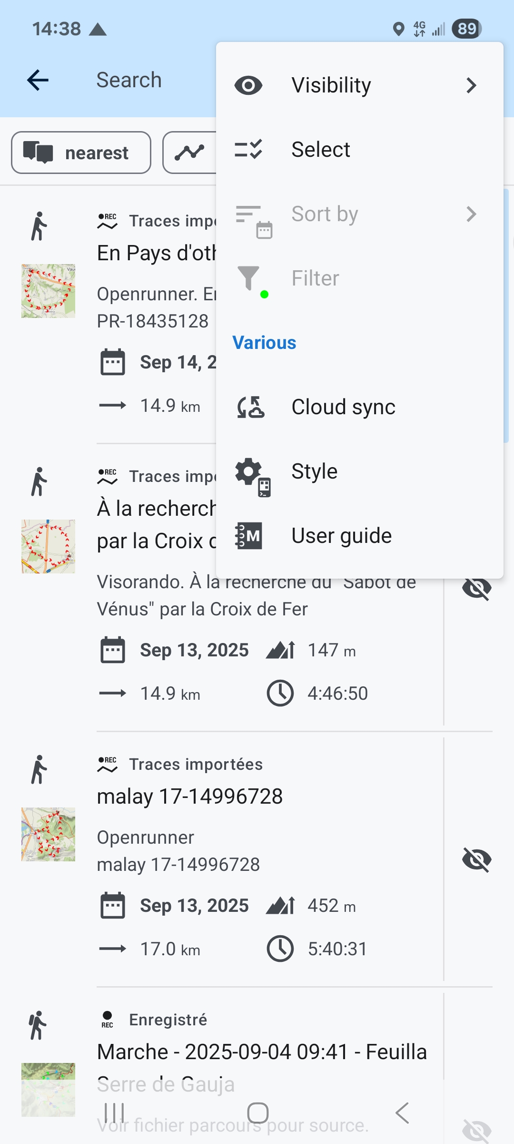Choose Select from the menu
The height and width of the screenshot is (1144, 514).
(320, 150)
